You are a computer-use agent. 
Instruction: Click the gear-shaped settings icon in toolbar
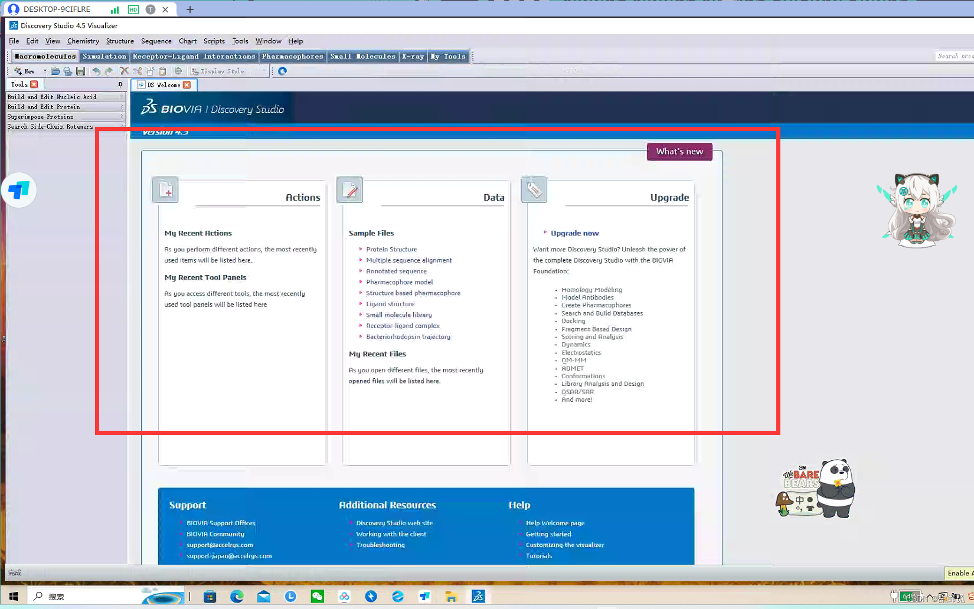(x=178, y=71)
